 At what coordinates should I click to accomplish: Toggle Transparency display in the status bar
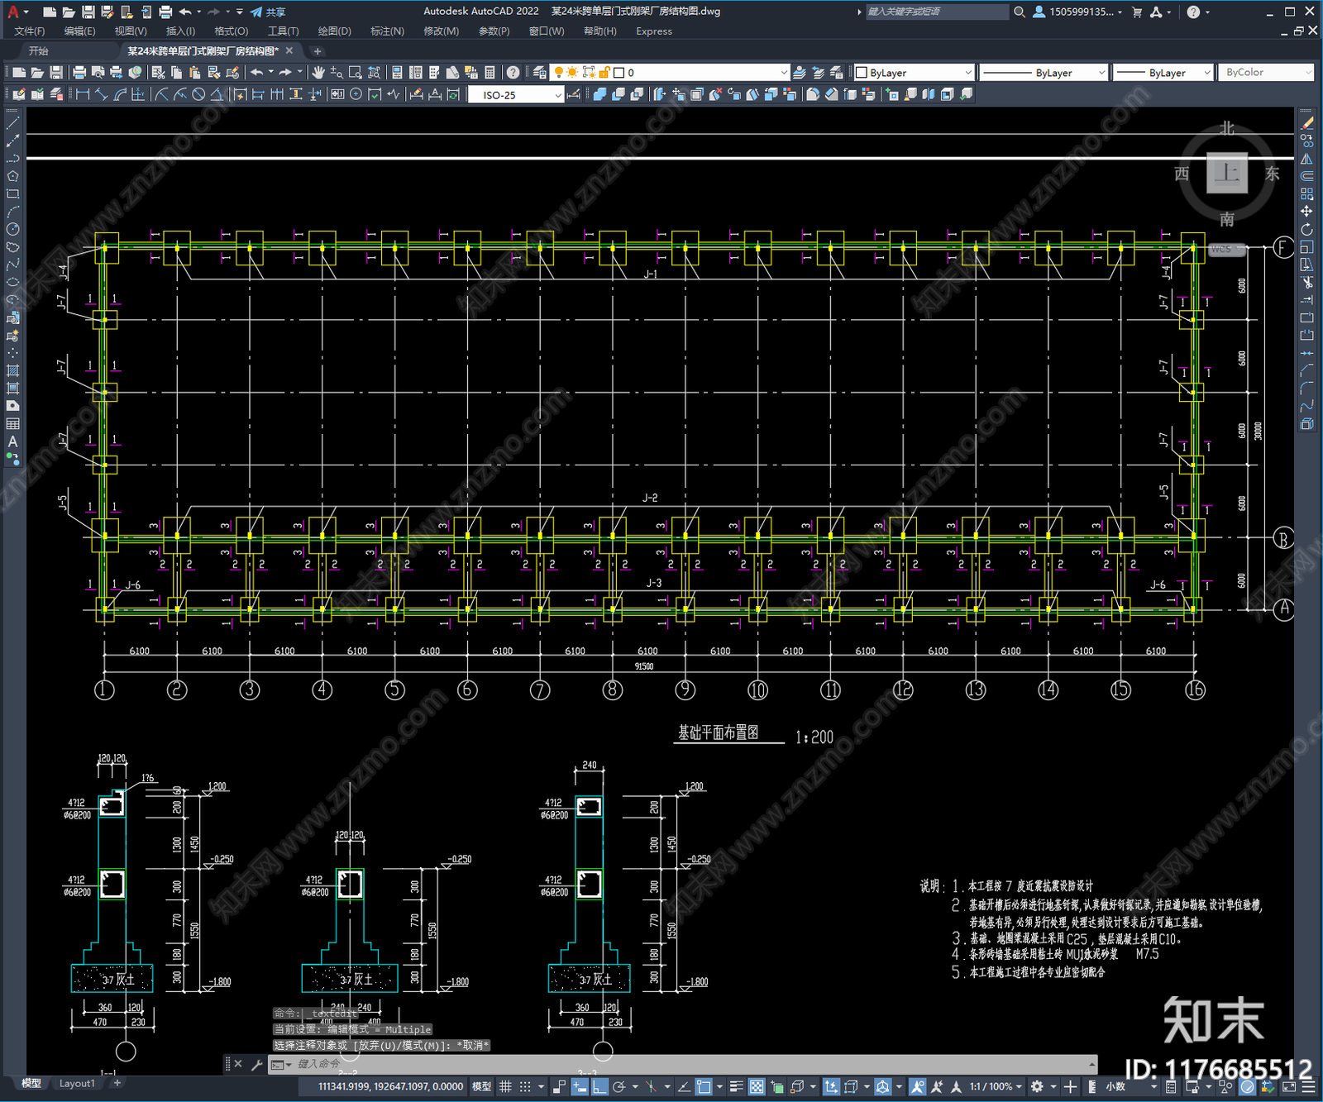757,1086
